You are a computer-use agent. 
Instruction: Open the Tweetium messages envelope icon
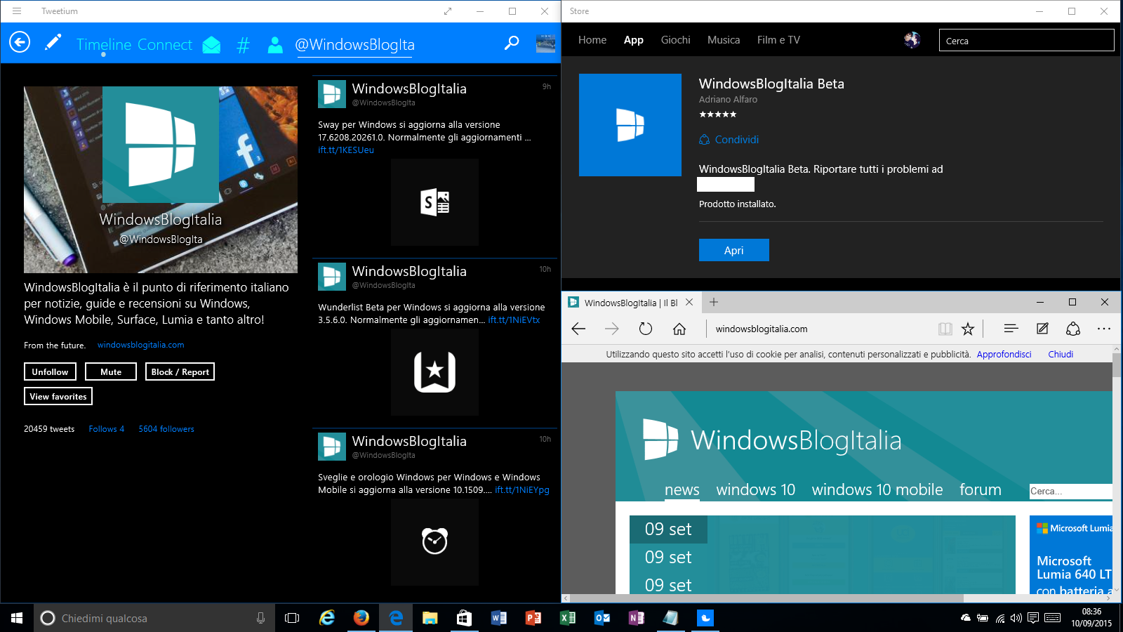tap(211, 45)
